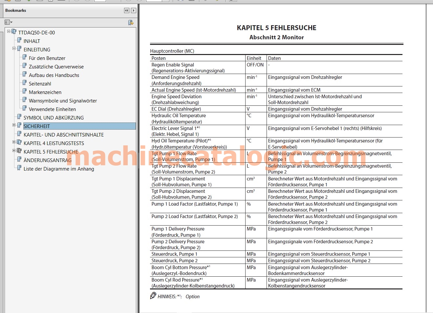Click the bookmark icon beside KAPITEL 4 LEISTUNGSTESTS
The height and width of the screenshot is (313, 433).
(19, 142)
